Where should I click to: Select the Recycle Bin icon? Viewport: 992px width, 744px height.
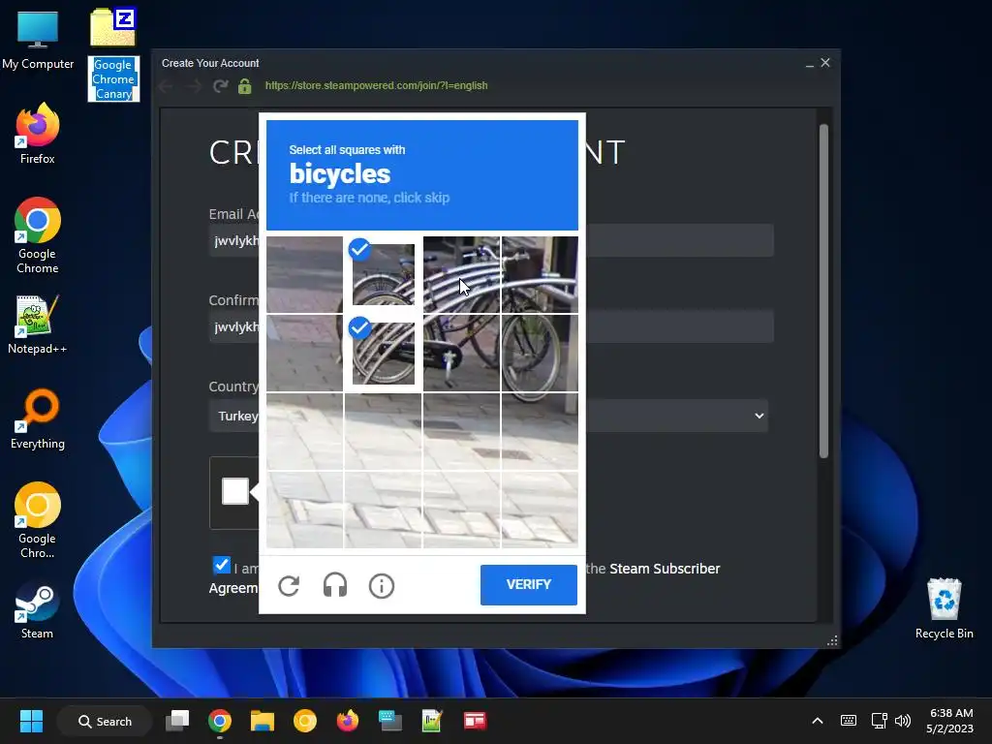pyautogui.click(x=944, y=608)
